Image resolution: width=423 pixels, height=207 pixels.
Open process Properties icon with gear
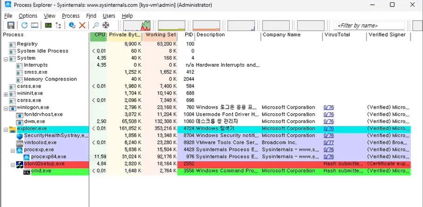click(x=72, y=25)
